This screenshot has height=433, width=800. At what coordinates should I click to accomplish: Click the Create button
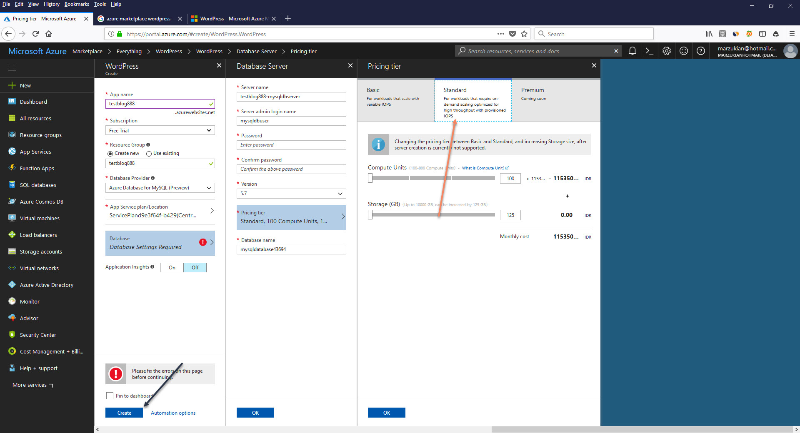tap(124, 413)
